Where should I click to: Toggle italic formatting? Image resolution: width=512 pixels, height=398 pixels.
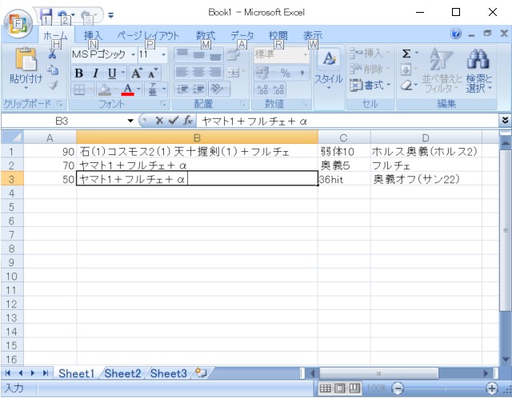click(95, 73)
